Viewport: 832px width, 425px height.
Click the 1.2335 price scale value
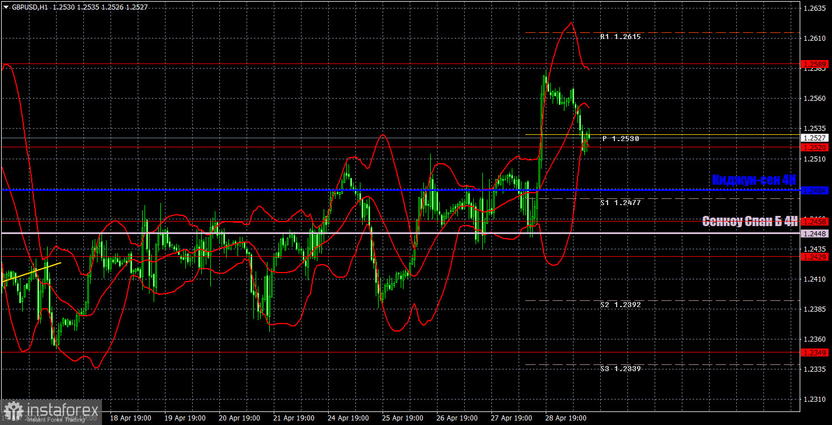814,369
